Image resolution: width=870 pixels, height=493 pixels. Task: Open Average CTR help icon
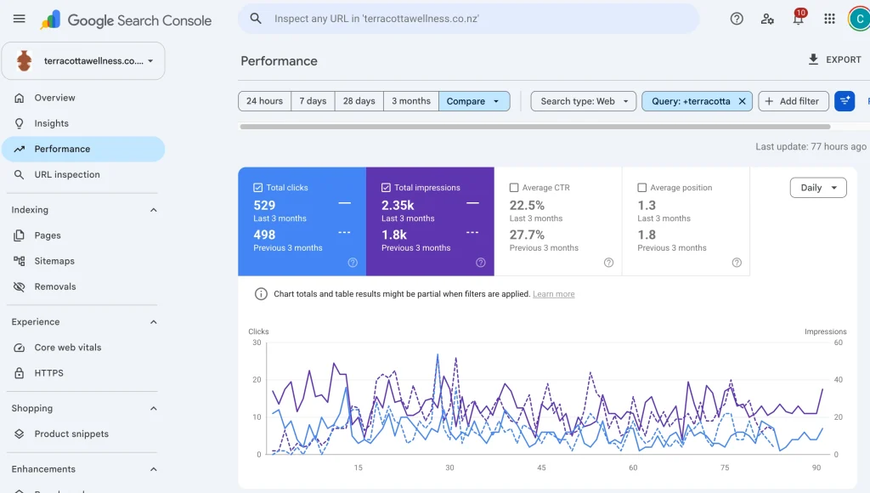coord(608,263)
